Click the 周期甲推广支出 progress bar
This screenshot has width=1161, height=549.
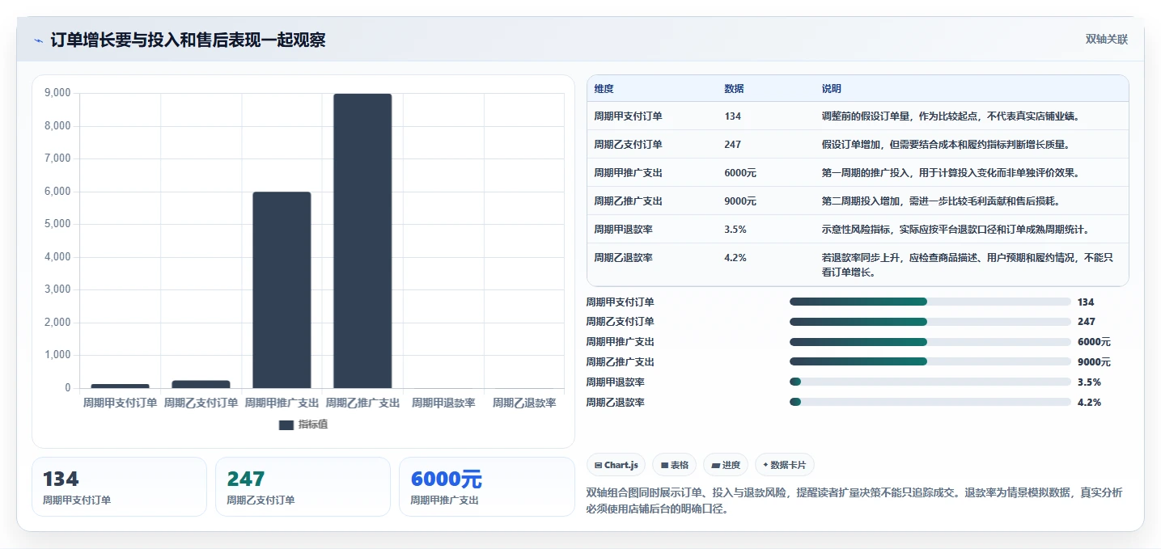tap(930, 342)
